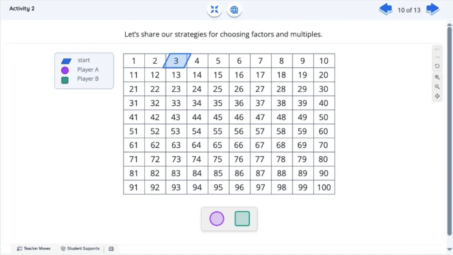Select the four-arrow pan tool icon

tap(437, 96)
